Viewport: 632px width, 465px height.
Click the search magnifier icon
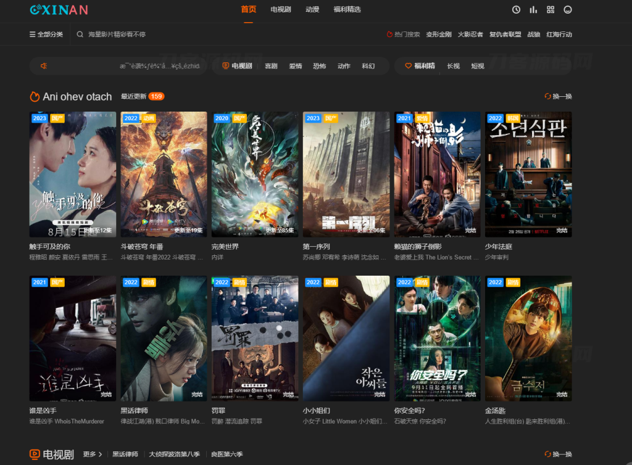(80, 34)
